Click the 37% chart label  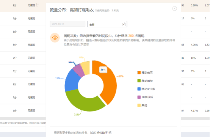[x=121, y=76]
